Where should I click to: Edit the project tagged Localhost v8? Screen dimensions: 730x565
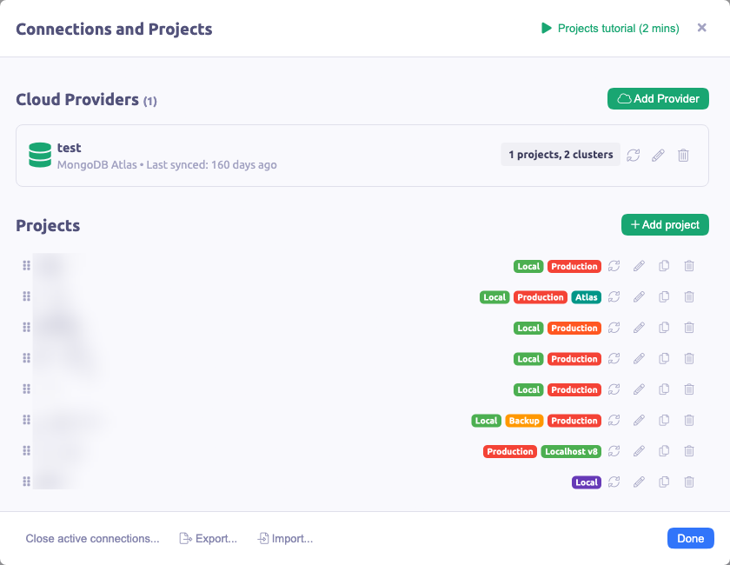(x=639, y=451)
